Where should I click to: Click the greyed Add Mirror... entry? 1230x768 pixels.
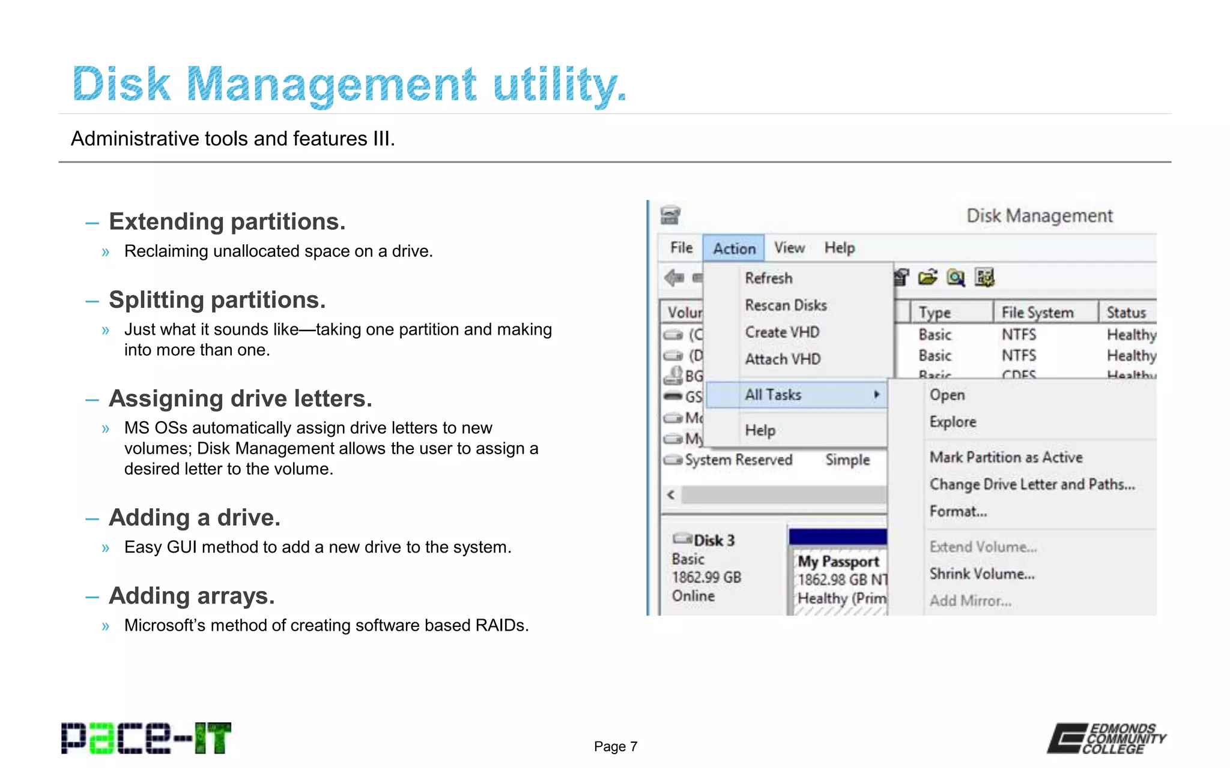point(971,601)
